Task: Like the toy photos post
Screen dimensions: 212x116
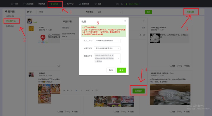Action: [x=116, y=112]
